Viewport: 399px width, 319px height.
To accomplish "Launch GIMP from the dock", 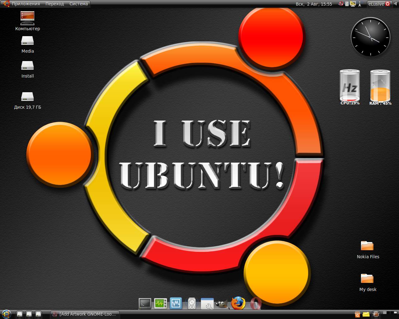I will pyautogui.click(x=223, y=304).
